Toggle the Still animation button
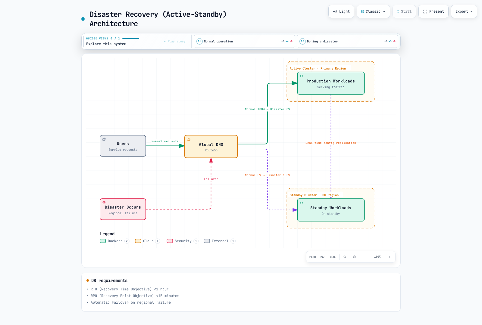482x325 pixels. pos(404,11)
